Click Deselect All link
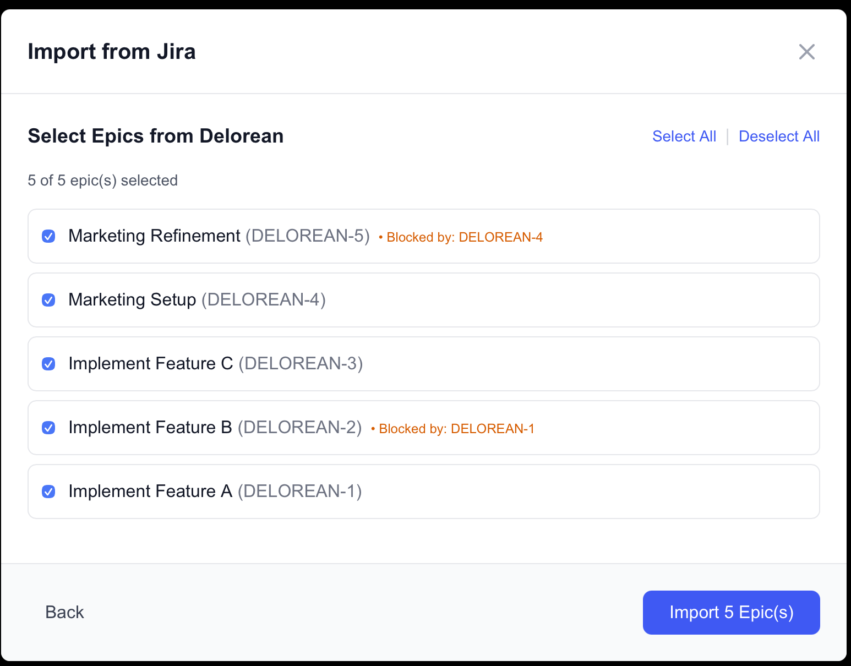851x666 pixels. [779, 136]
